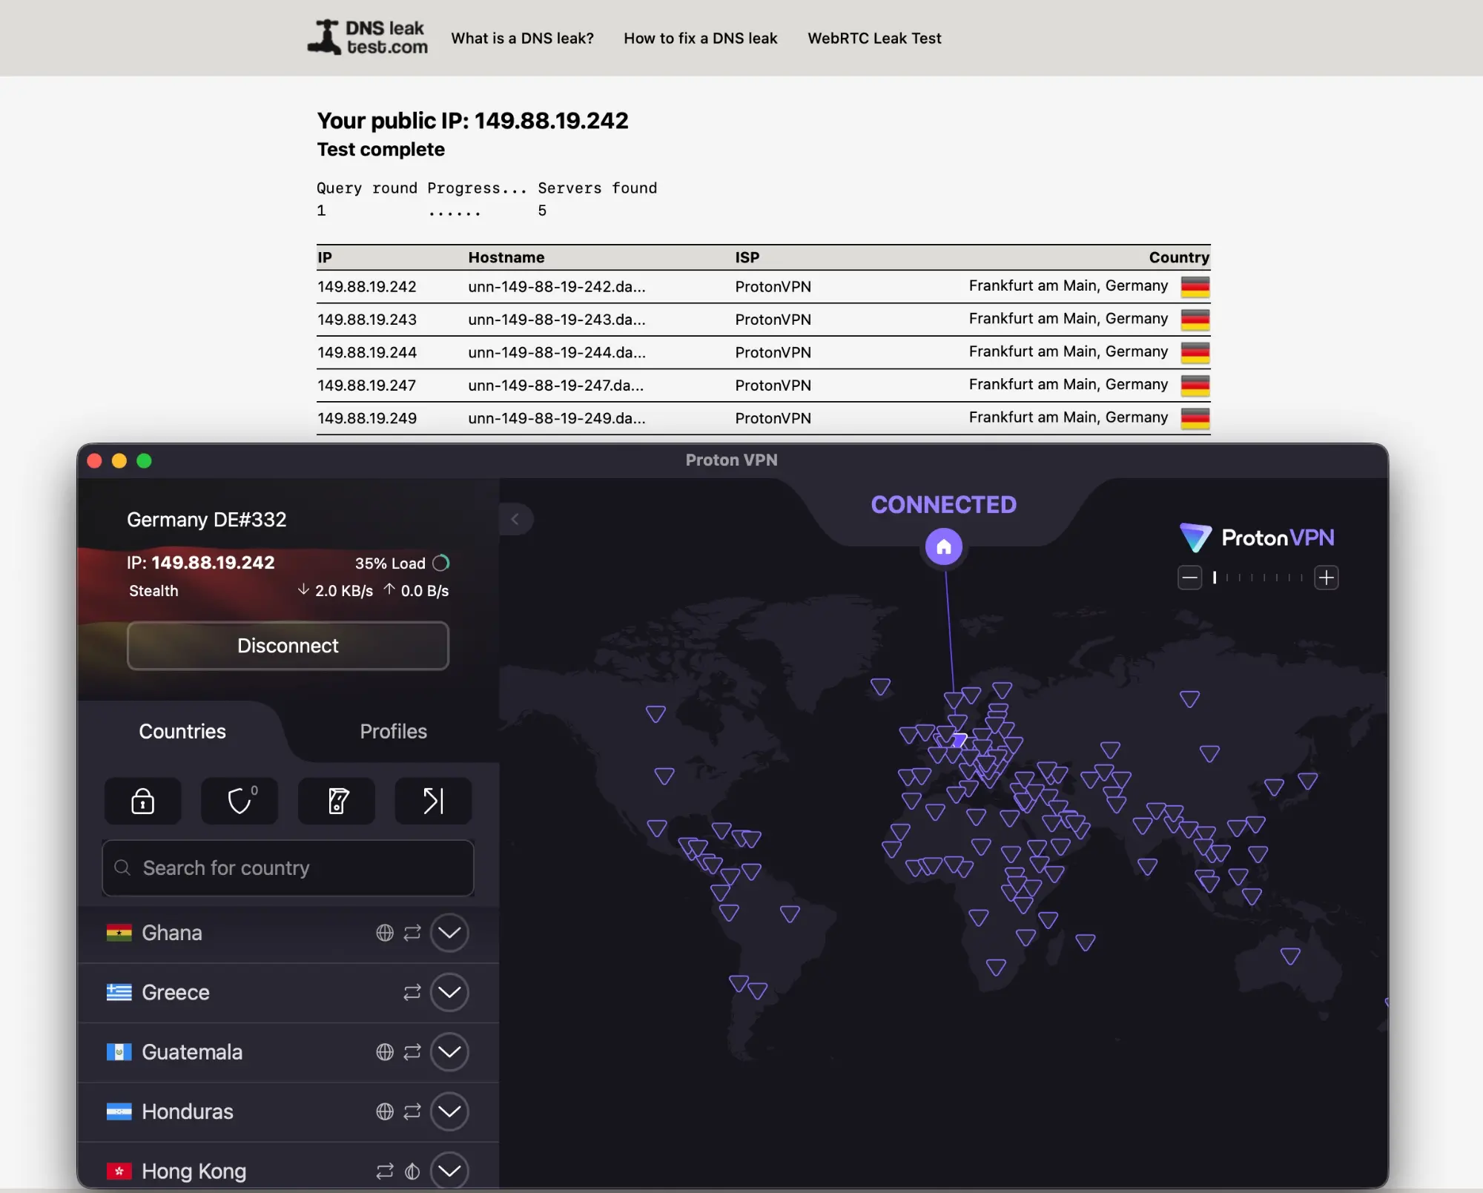Open the 'How to fix a DNS leak' link

click(x=700, y=38)
